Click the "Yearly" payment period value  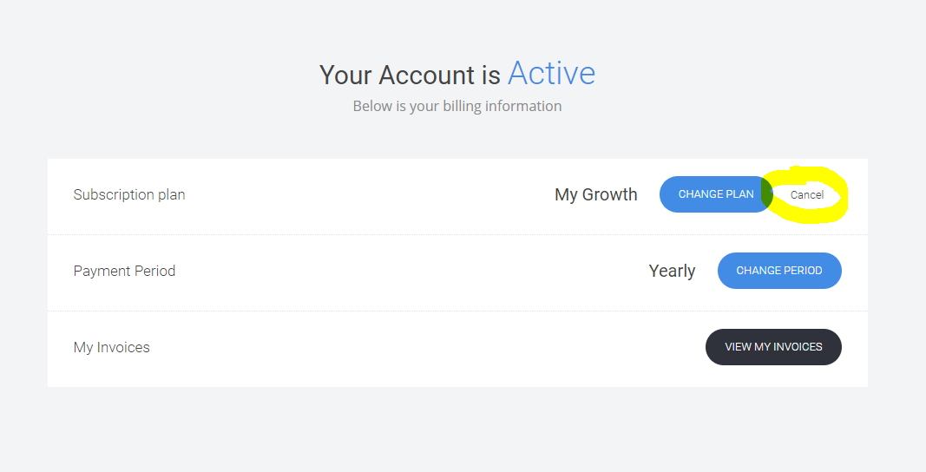[x=672, y=272]
